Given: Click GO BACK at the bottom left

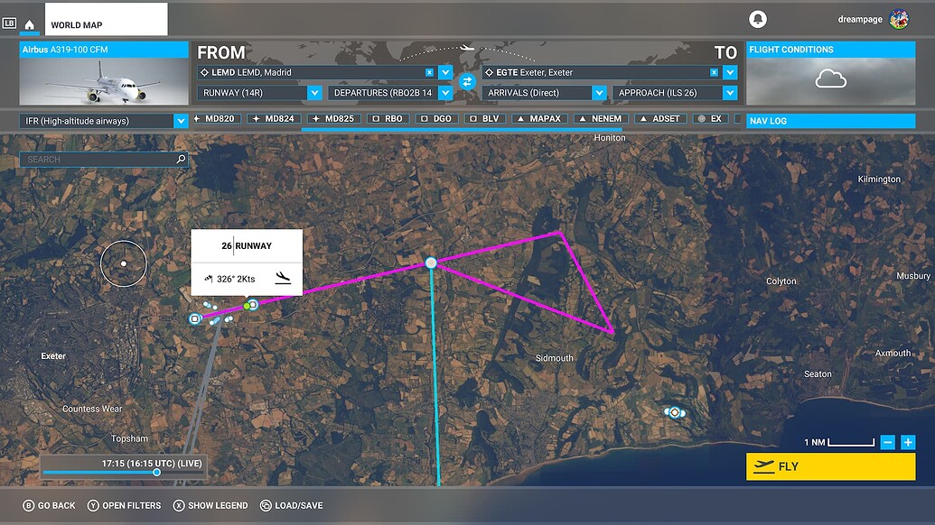Looking at the screenshot, I should point(49,505).
